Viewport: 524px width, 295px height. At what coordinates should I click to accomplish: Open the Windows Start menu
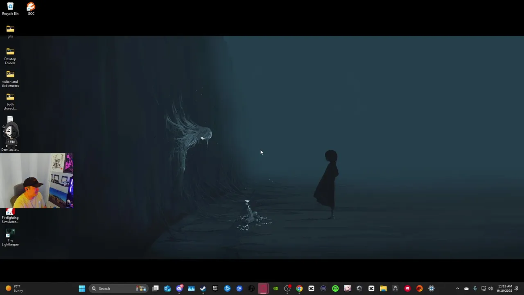click(x=82, y=288)
